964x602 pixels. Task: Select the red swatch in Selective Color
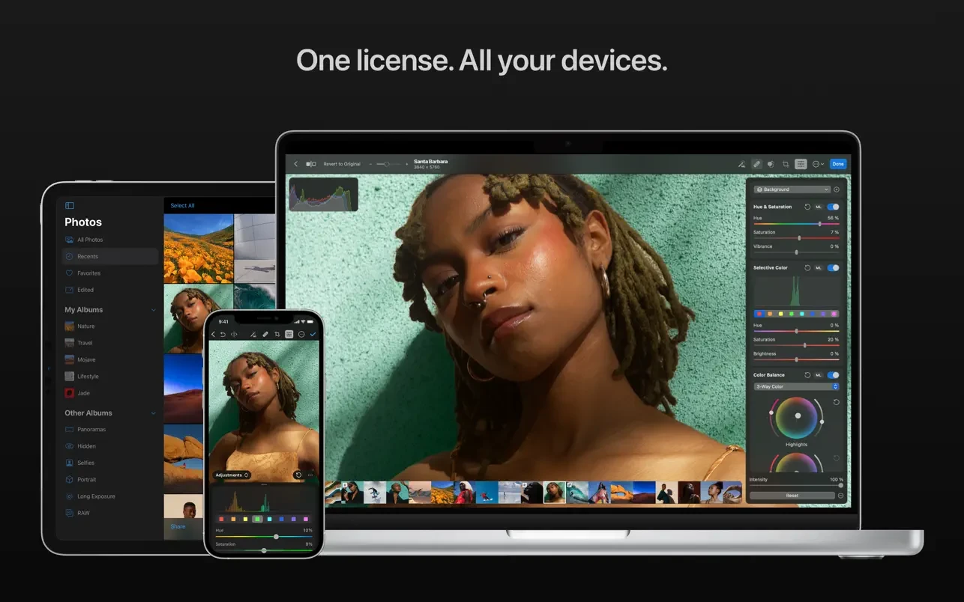[x=759, y=314]
